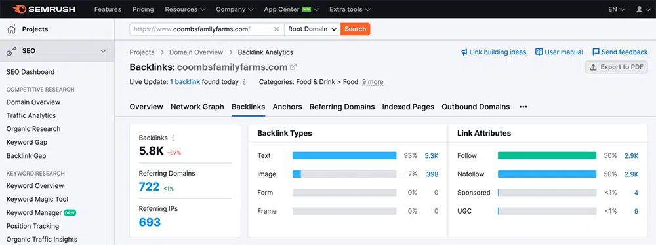Switch to the Overview tab
This screenshot has height=245, width=656.
[146, 107]
